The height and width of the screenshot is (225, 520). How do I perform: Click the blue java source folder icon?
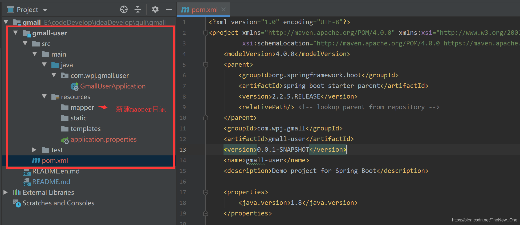click(55, 65)
